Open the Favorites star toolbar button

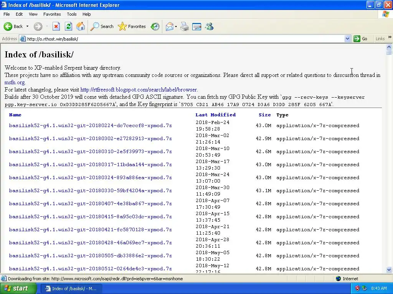click(x=132, y=26)
